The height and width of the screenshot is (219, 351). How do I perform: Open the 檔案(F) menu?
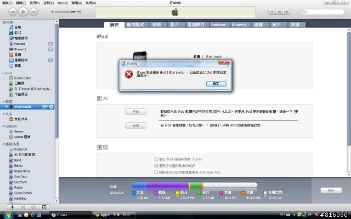pyautogui.click(x=7, y=3)
